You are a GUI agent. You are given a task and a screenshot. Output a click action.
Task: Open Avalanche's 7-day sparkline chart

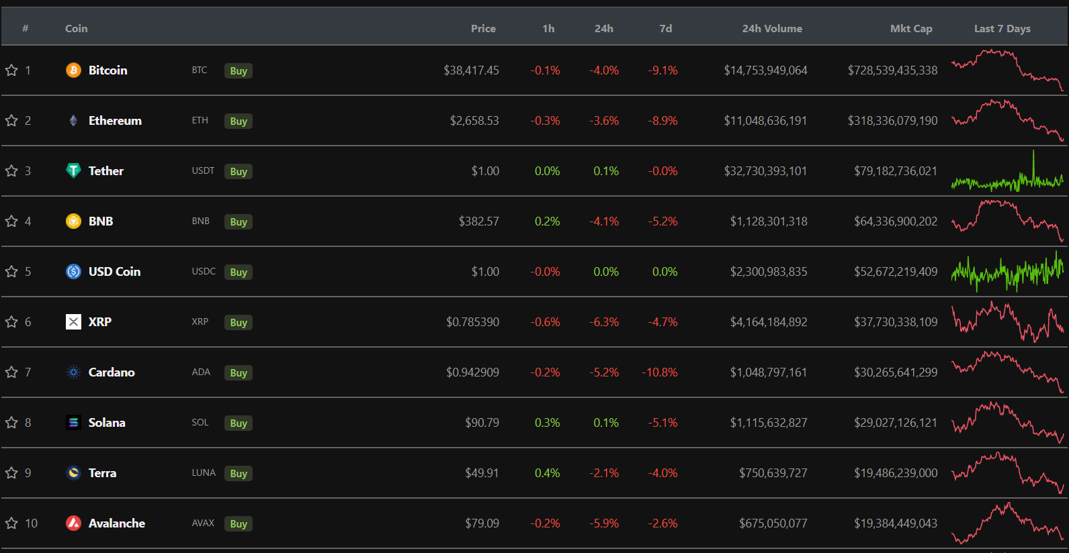[1007, 523]
